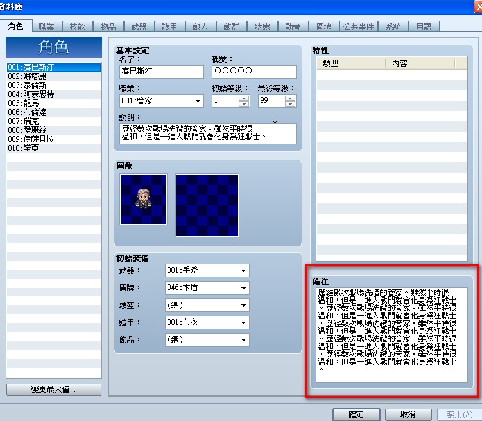Viewport: 482px width, 421px height.
Task: Select actor 001:賽巴斯汀 in list
Action: pyautogui.click(x=54, y=67)
